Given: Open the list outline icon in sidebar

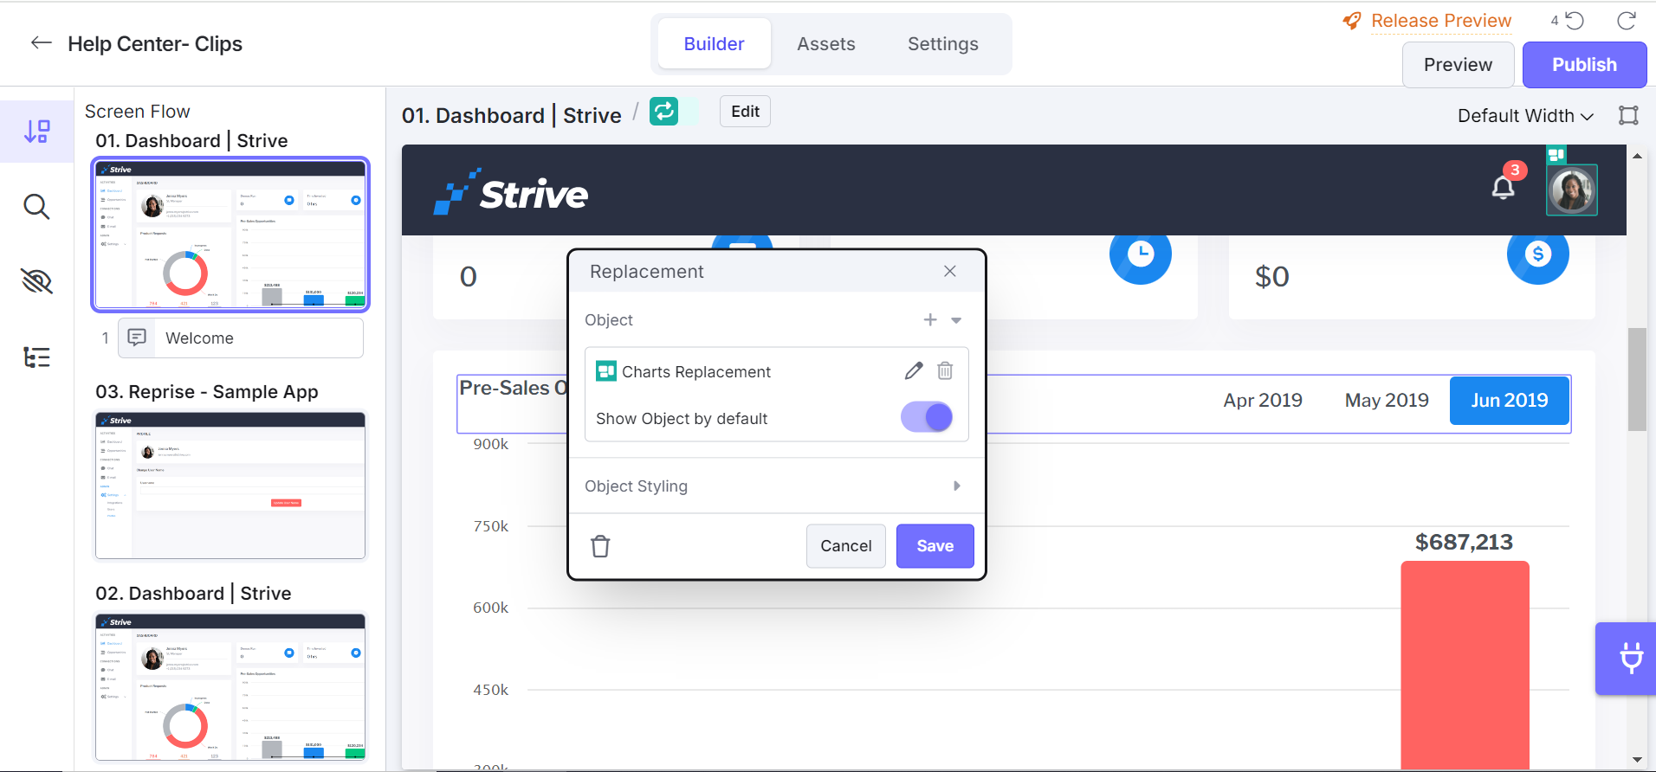Looking at the screenshot, I should click(36, 357).
